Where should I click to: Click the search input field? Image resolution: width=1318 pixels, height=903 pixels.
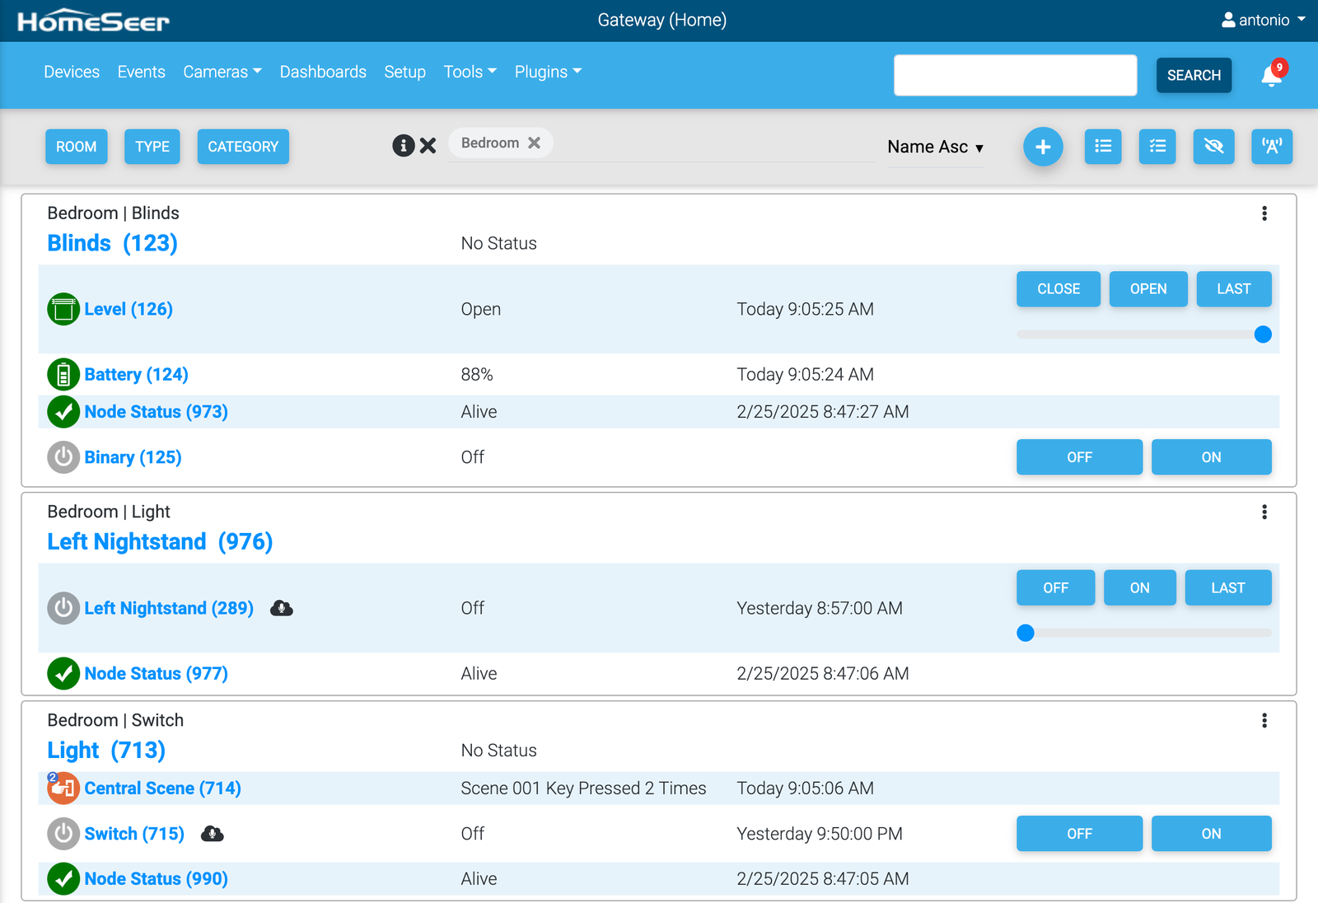coord(1016,75)
